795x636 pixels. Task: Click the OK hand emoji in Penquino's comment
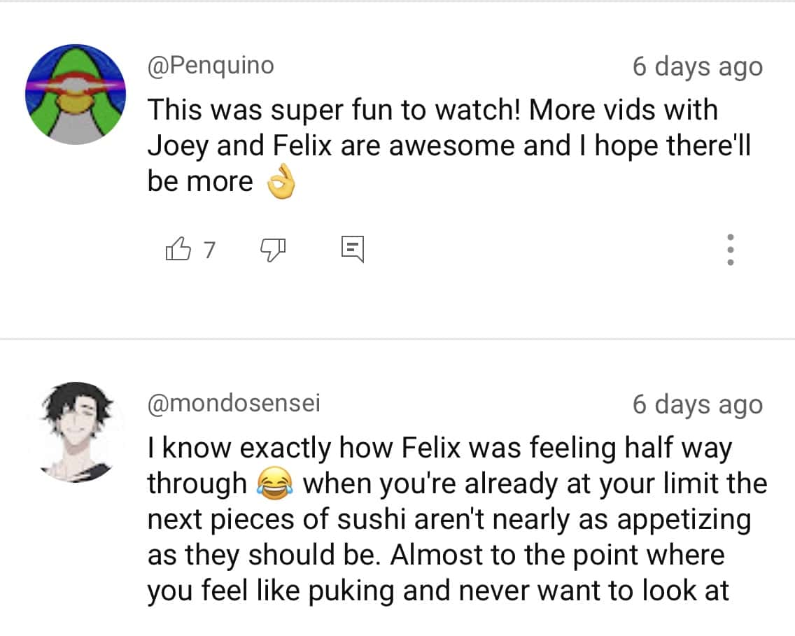[x=281, y=183]
